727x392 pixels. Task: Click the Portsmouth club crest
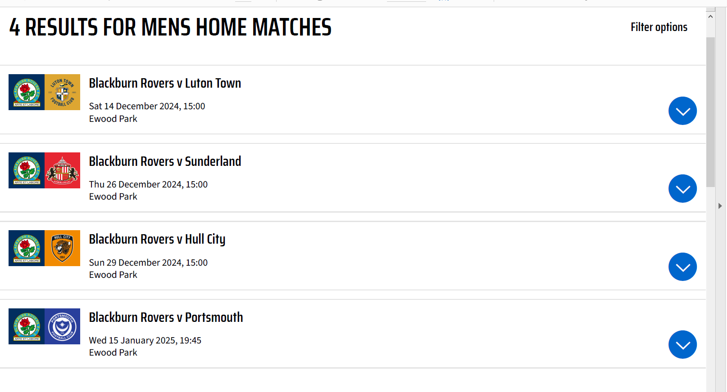(x=63, y=326)
